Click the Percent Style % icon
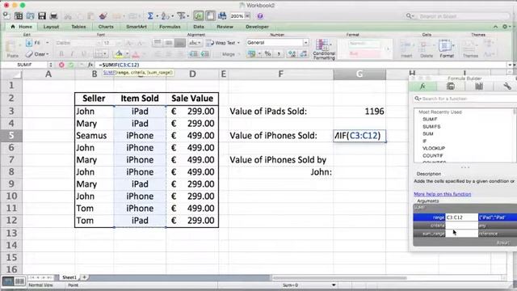This screenshot has width=517, height=291. 267,54
